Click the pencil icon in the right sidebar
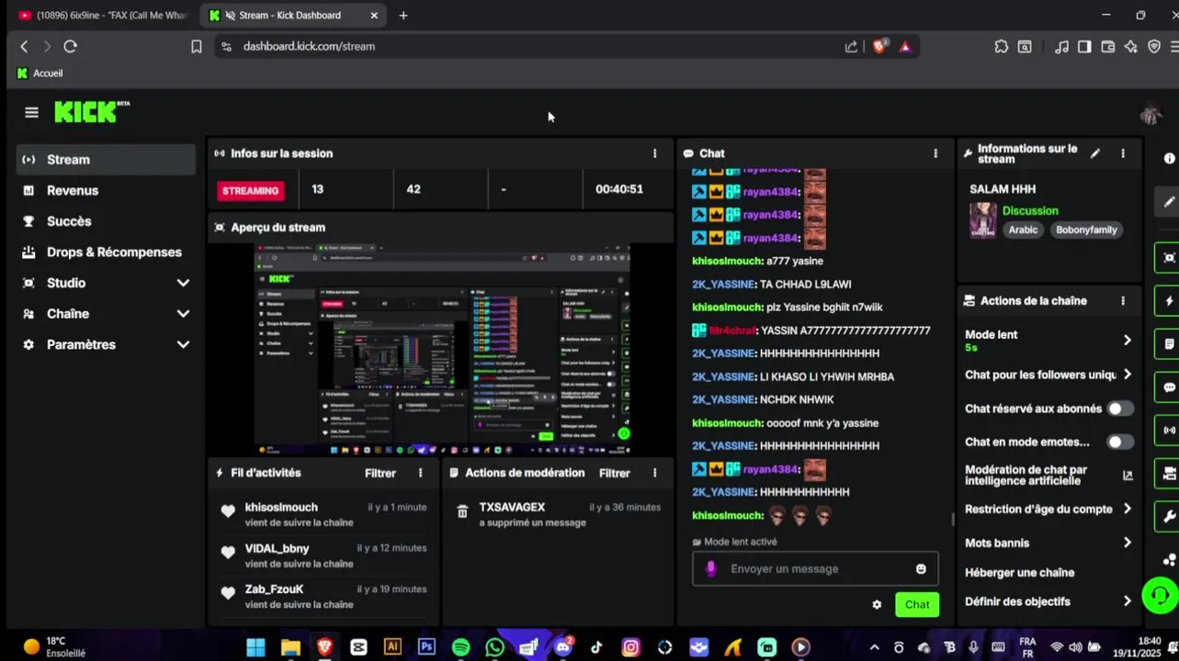 click(1169, 202)
